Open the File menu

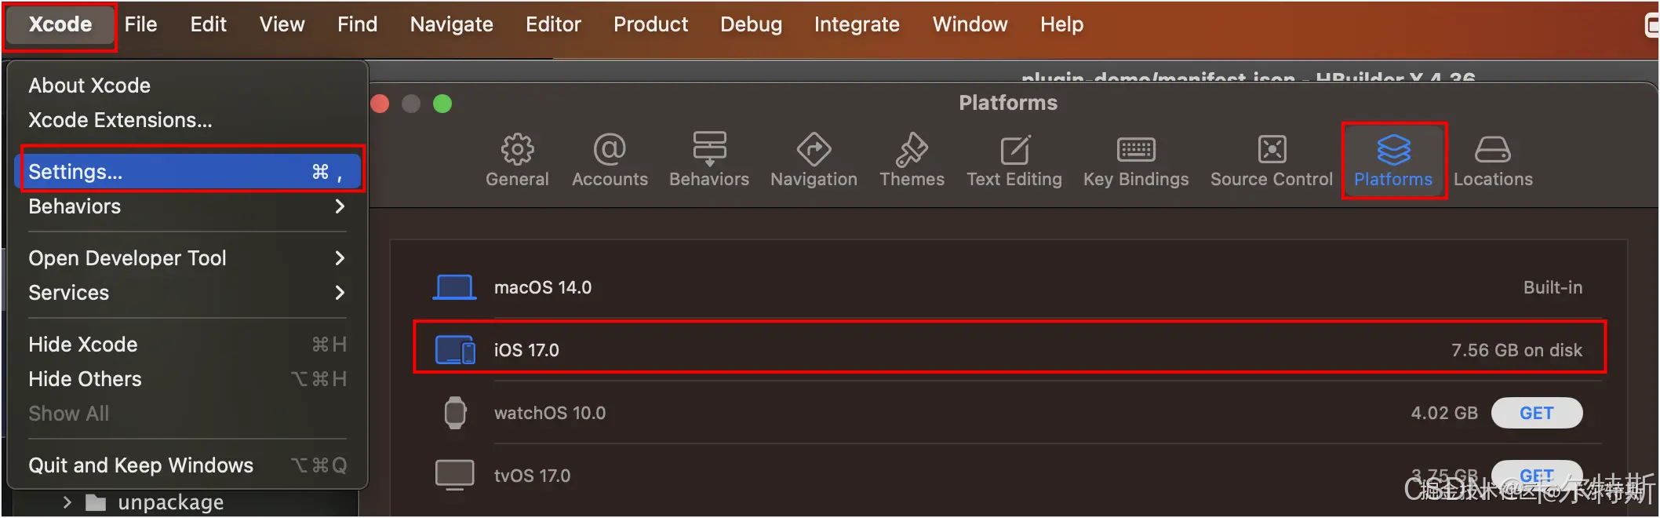pos(140,24)
